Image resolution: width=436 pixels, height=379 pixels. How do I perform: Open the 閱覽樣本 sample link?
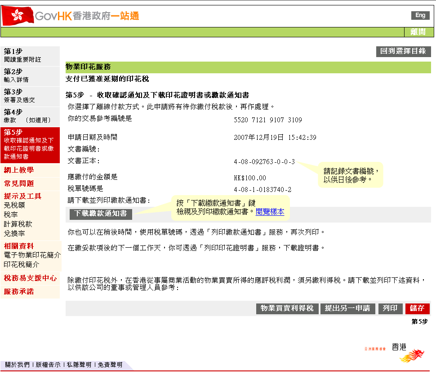(x=270, y=211)
